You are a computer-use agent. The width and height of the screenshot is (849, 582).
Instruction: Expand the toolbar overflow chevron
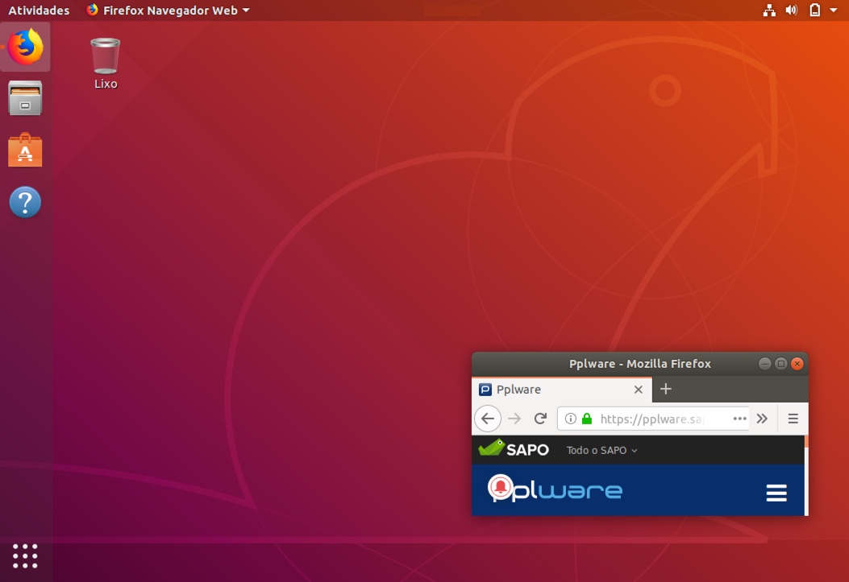(763, 419)
